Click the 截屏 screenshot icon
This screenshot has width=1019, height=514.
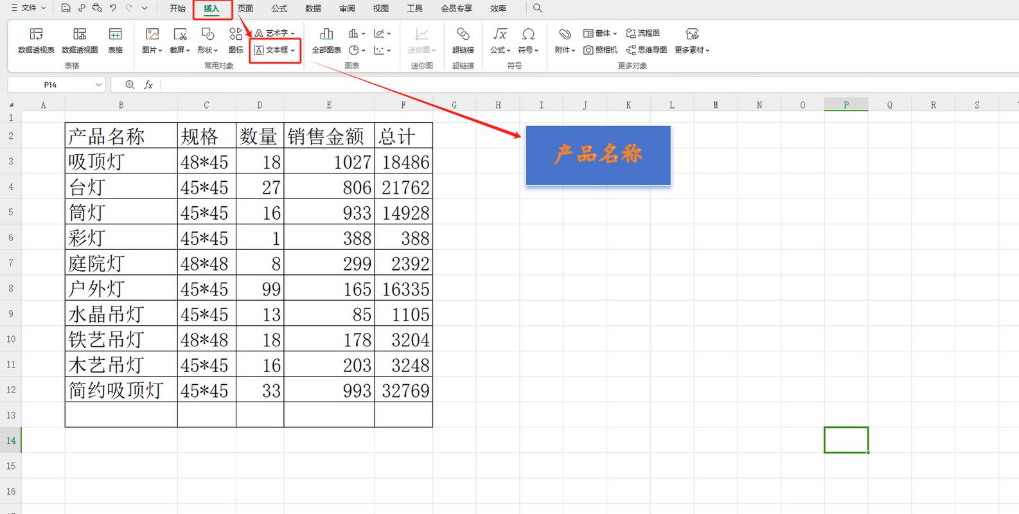pos(181,34)
